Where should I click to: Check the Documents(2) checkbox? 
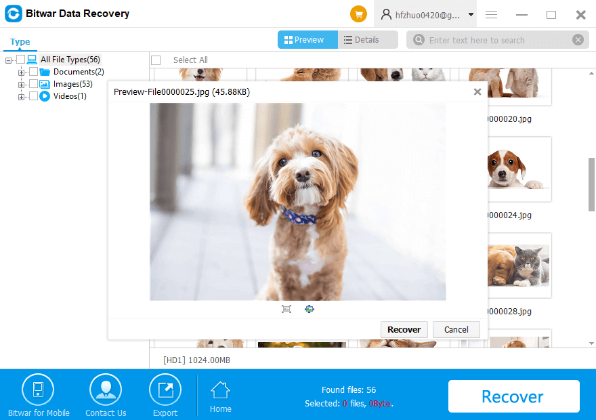(x=33, y=71)
